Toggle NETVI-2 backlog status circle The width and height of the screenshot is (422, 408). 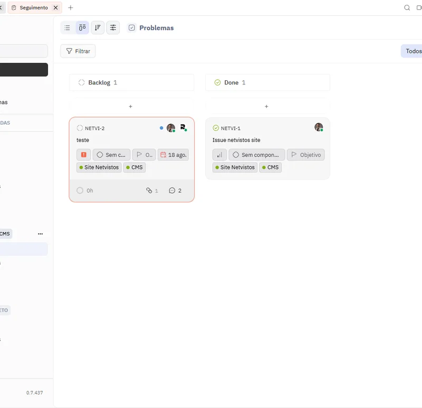click(80, 128)
